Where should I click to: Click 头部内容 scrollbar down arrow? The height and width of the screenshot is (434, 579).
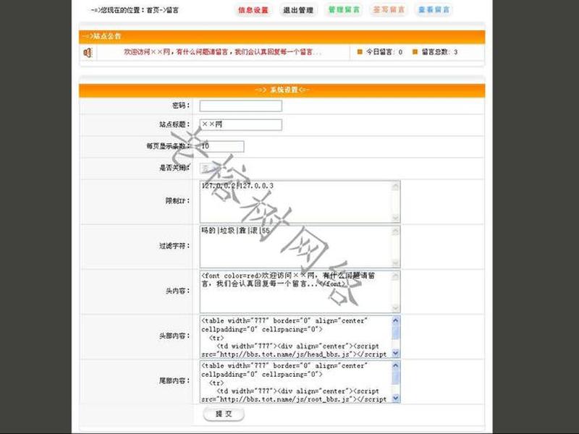395,353
